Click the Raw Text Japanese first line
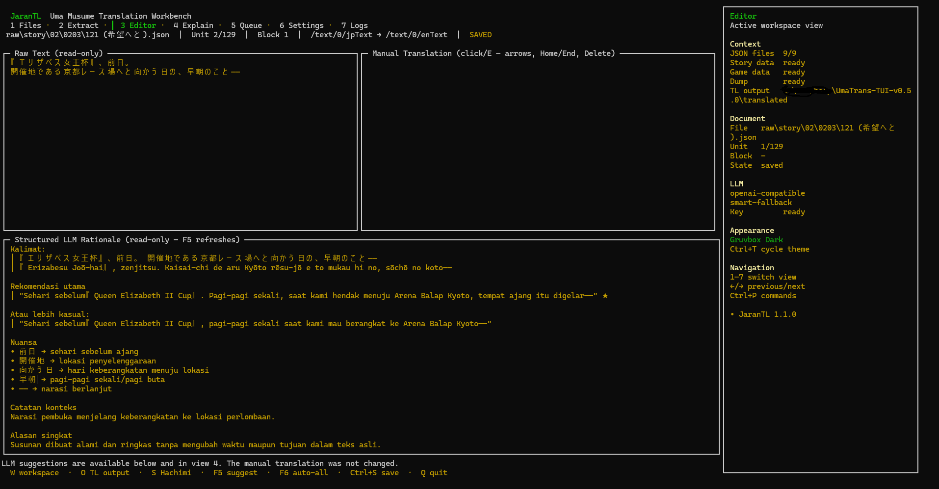 pyautogui.click(x=70, y=63)
